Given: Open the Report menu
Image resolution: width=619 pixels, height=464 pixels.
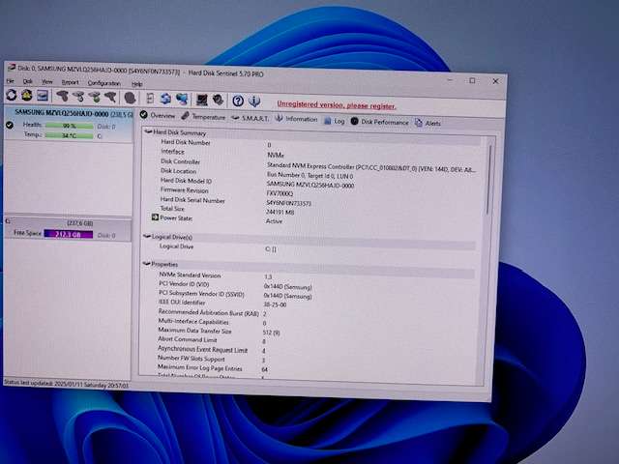Looking at the screenshot, I should (x=71, y=83).
